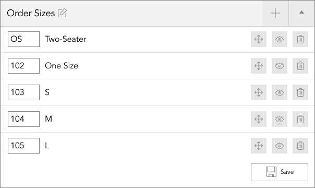Toggle visibility of One Size row

[280, 66]
